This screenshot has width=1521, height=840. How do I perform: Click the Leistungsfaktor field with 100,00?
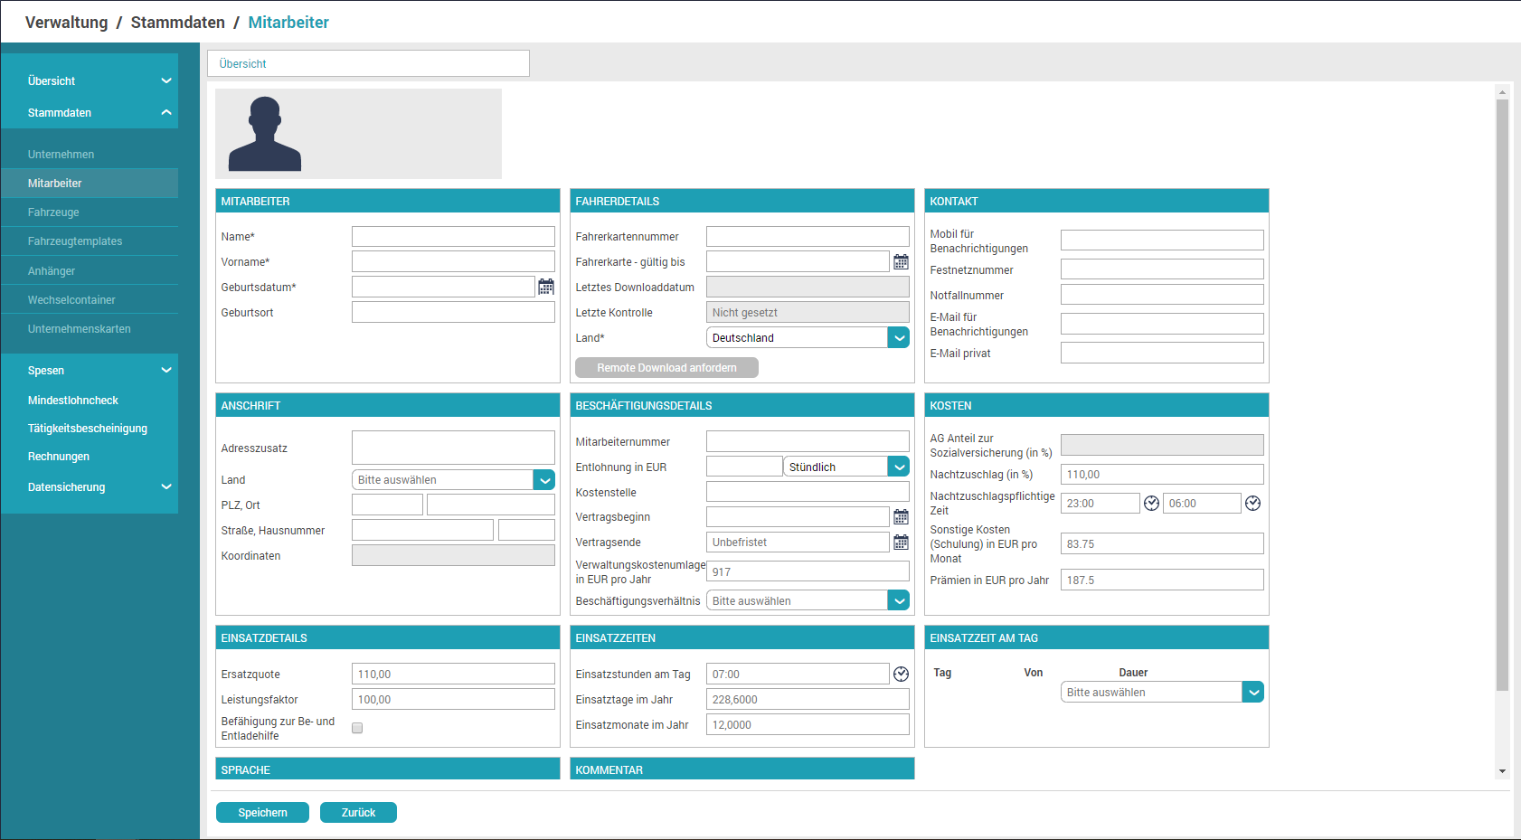point(453,699)
